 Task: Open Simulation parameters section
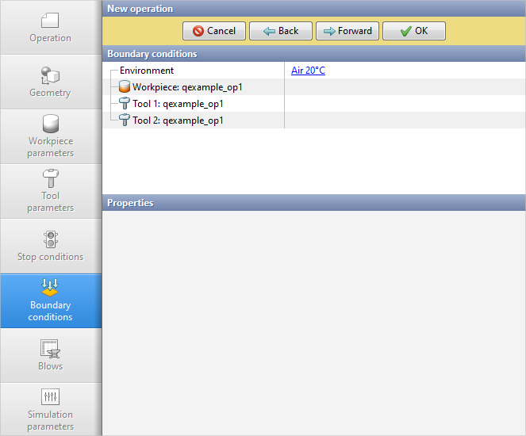[x=50, y=409]
